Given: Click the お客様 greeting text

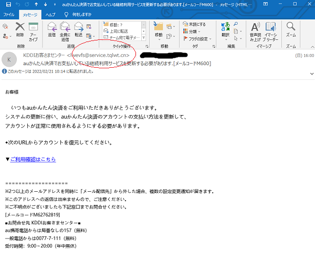Looking at the screenshot, I should [x=12, y=92].
